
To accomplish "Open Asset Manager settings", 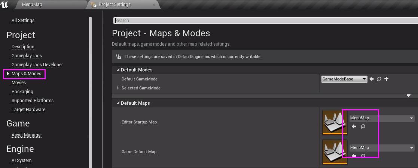I will tap(27, 135).
